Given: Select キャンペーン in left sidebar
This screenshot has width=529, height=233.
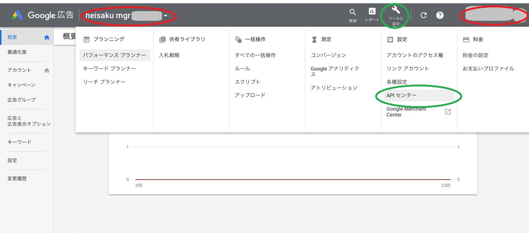Looking at the screenshot, I should 22,85.
